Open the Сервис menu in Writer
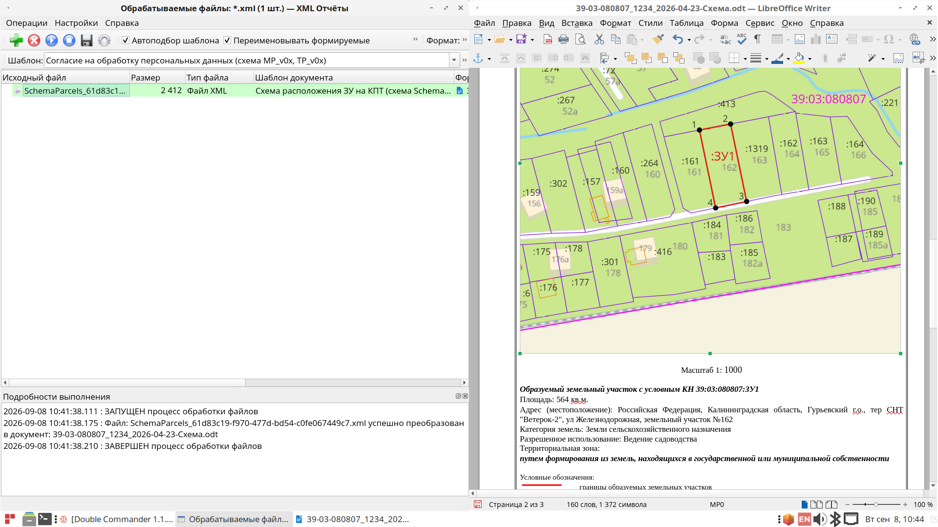This screenshot has height=527, width=938. [x=760, y=23]
